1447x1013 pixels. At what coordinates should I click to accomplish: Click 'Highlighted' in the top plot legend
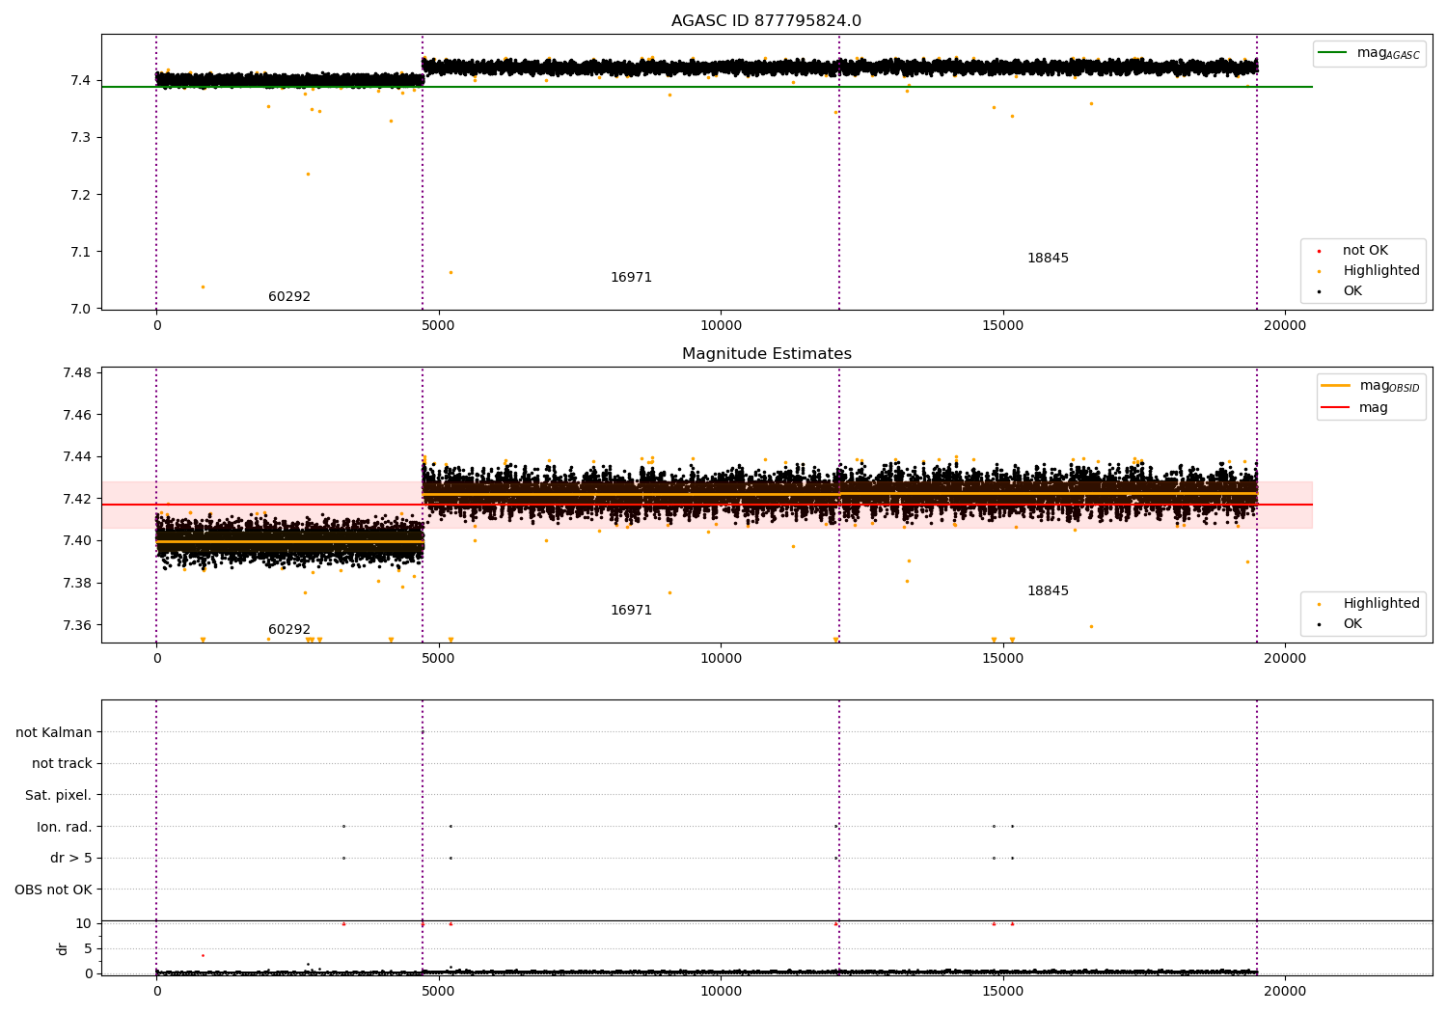(1381, 271)
